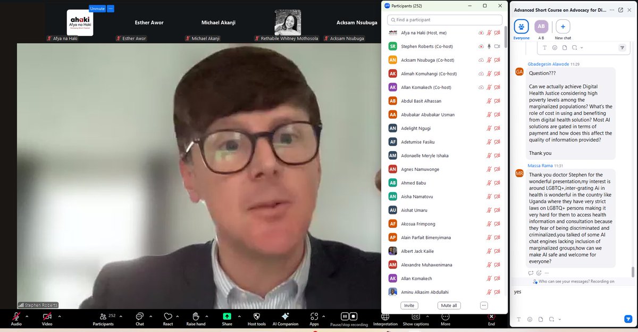Viewport: 638px width, 332px height.
Task: Close the chat panel
Action: [x=630, y=10]
